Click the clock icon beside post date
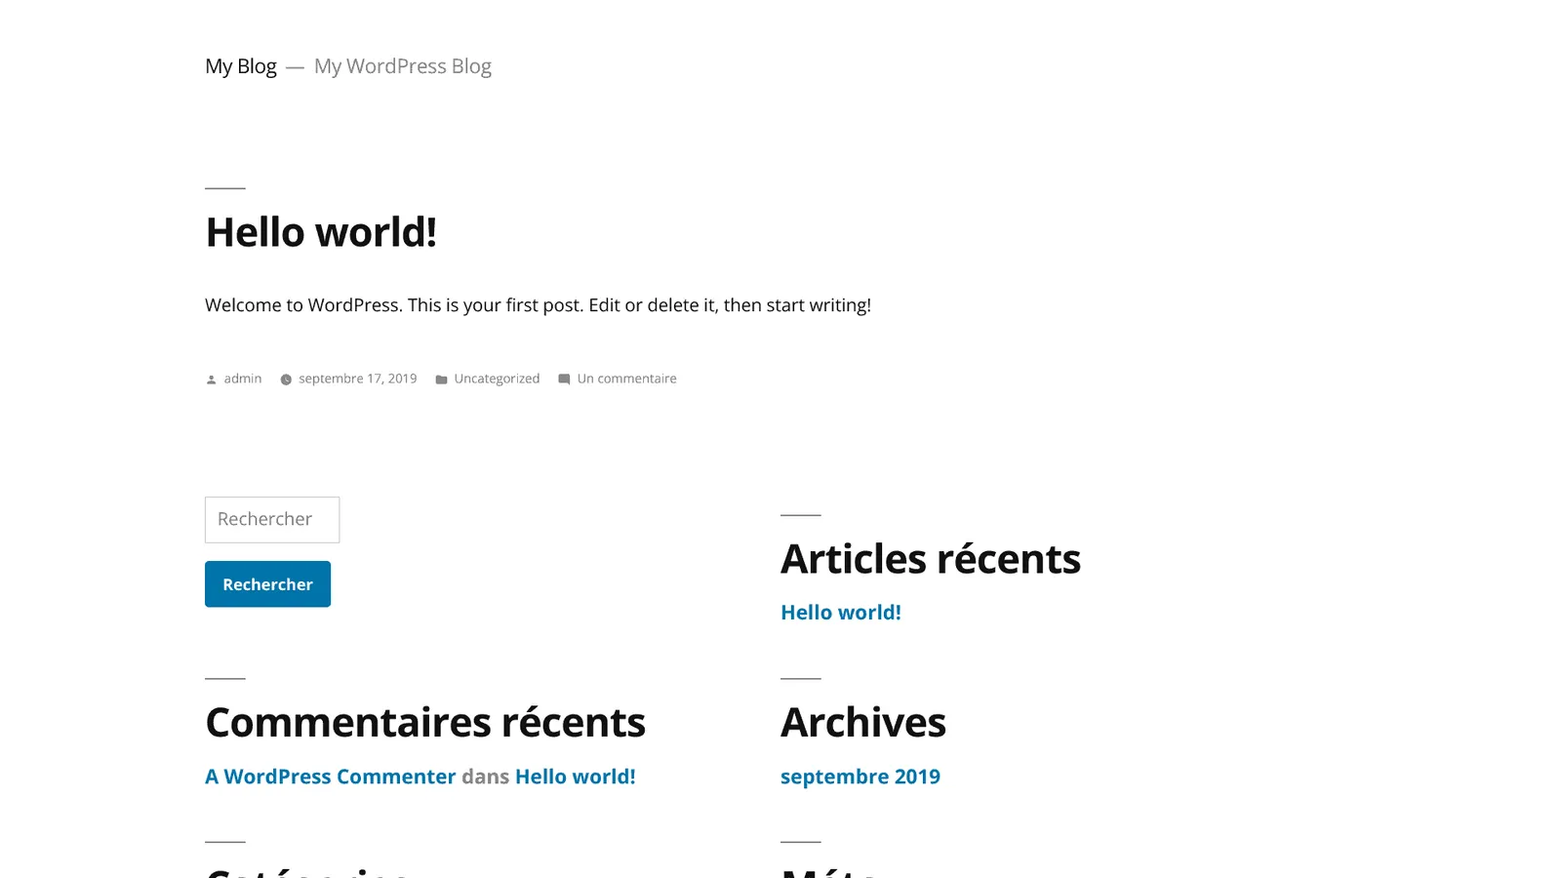This screenshot has width=1561, height=878. 286,379
